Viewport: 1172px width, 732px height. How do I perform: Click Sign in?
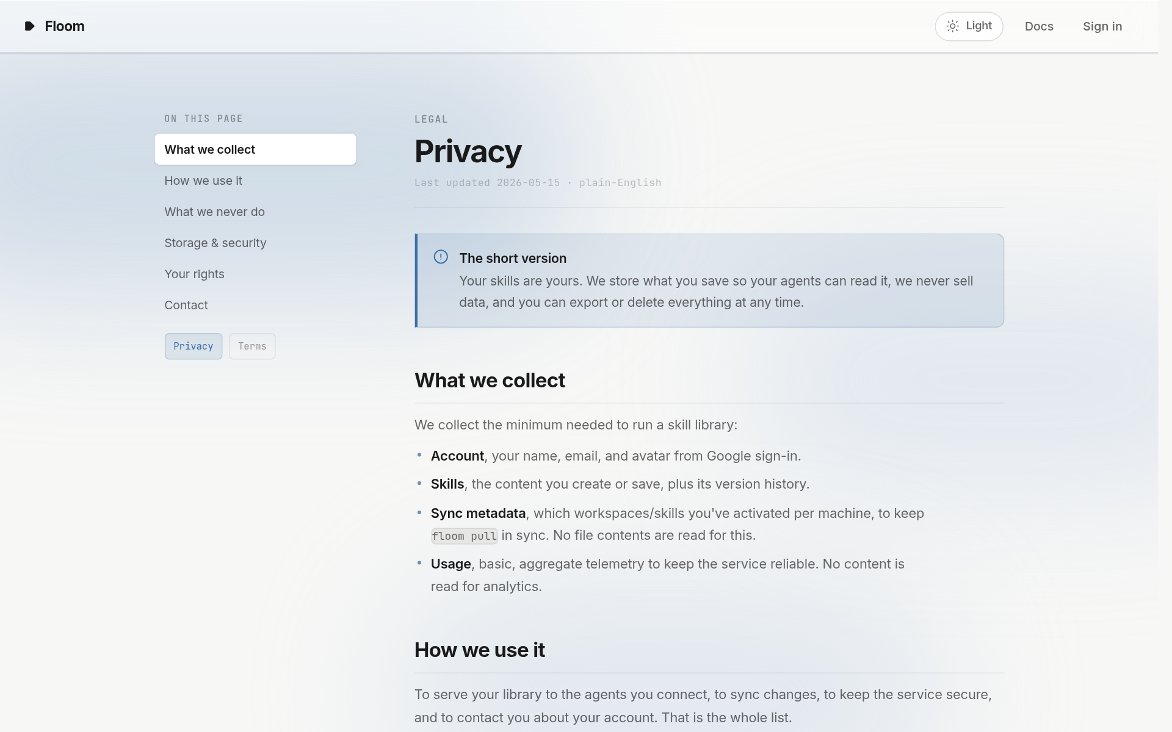1102,26
